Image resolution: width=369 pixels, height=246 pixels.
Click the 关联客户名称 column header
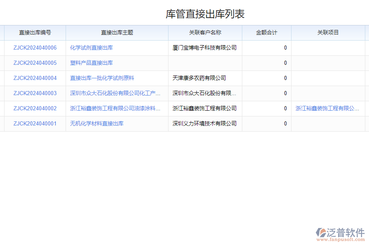(205, 33)
